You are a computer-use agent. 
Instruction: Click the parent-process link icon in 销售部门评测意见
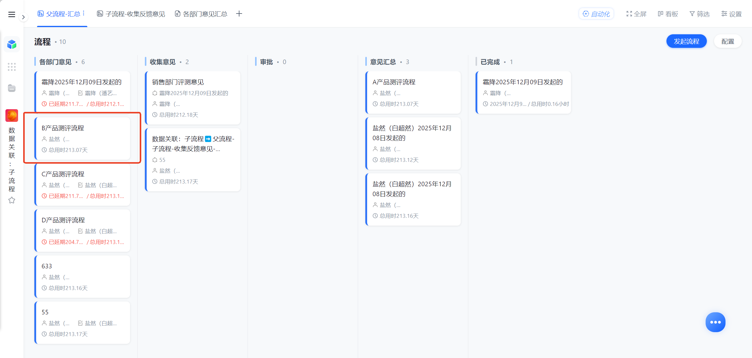click(x=155, y=93)
